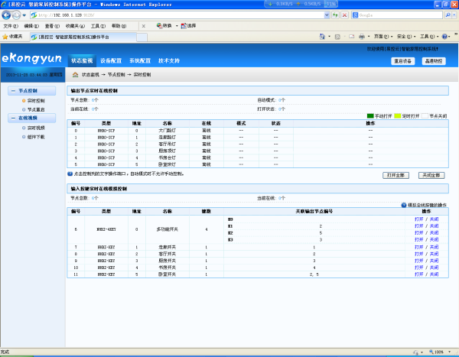This screenshot has width=459, height=357.
Task: Switch to the 设备配置 tab
Action: click(x=111, y=60)
